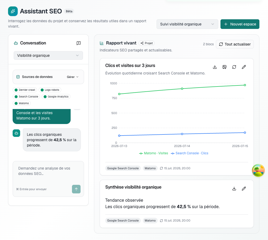The width and height of the screenshot is (268, 240).
Task: Click Tout actualiser button
Action: pyautogui.click(x=235, y=44)
